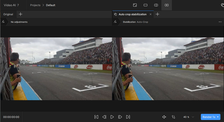Open three-dot more options menu
Screen dimensions: 224x122
pyautogui.click(x=220, y=22)
